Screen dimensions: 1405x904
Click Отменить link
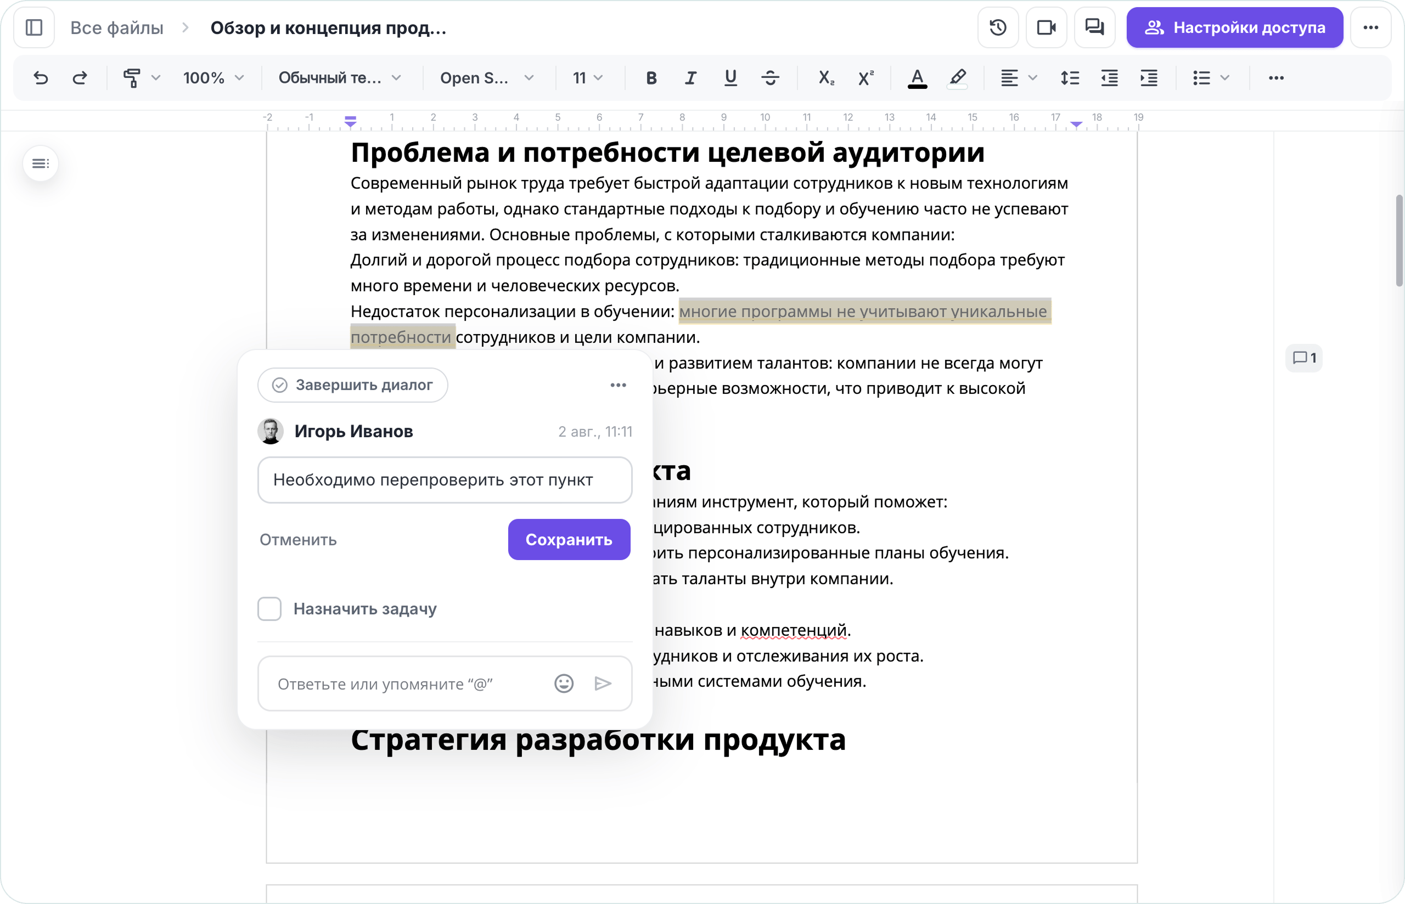tap(298, 539)
